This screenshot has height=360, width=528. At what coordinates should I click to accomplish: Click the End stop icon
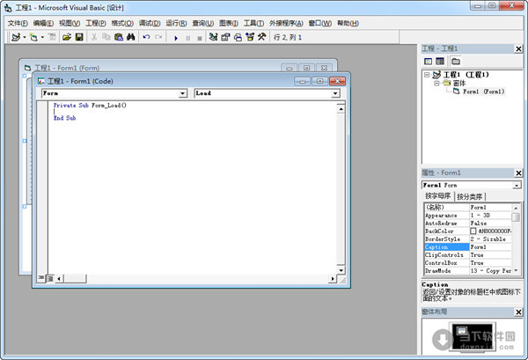click(200, 38)
